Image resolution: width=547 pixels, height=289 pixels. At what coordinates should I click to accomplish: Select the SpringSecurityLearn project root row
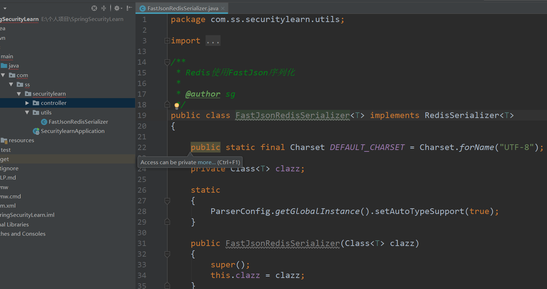(x=68, y=19)
